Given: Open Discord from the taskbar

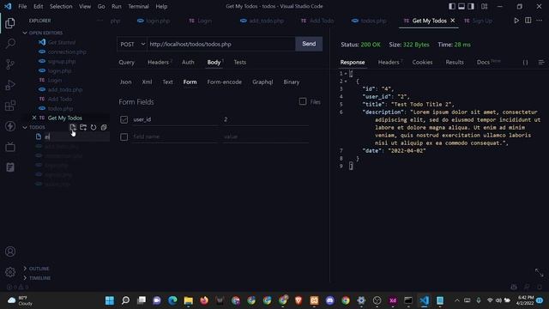Looking at the screenshot, I should (x=329, y=300).
